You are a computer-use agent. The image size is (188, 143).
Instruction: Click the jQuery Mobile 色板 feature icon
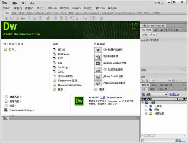(x=98, y=76)
